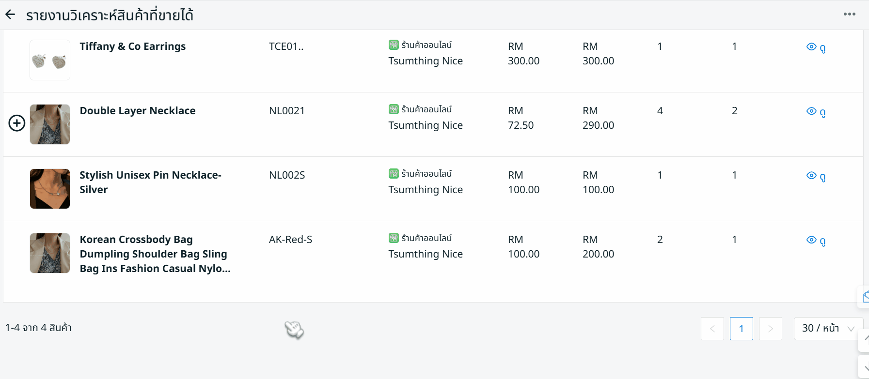Click the scroll-to-bottom arrow button

coord(865,368)
